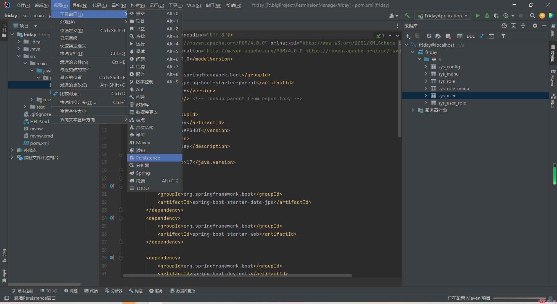Open FridayApplication run configuration dropdown
The image size is (557, 304).
coord(442,16)
